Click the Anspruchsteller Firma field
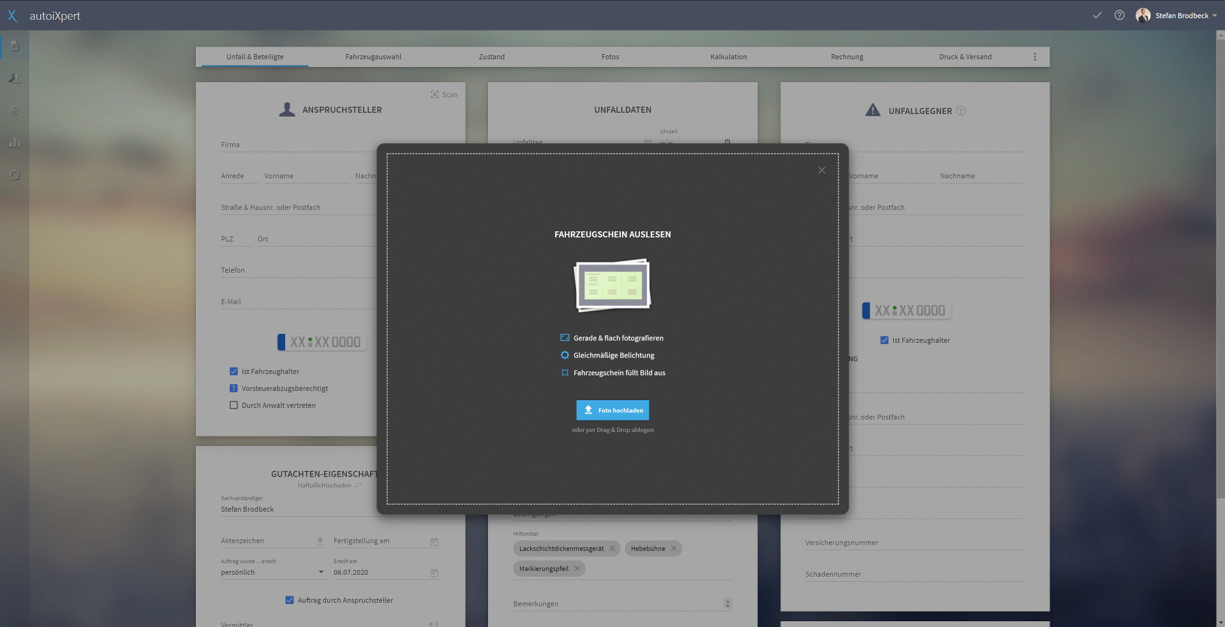Screen dimensions: 1225x627 [299, 145]
